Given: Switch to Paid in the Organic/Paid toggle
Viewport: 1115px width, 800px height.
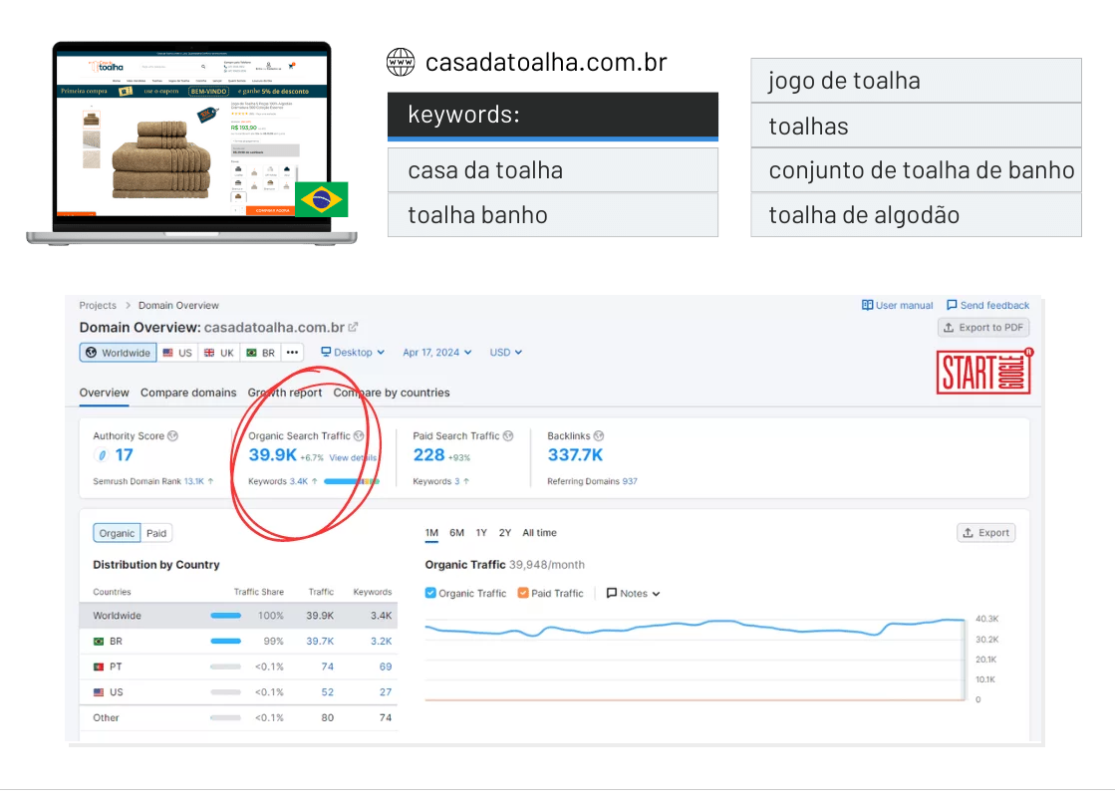Looking at the screenshot, I should tap(155, 532).
